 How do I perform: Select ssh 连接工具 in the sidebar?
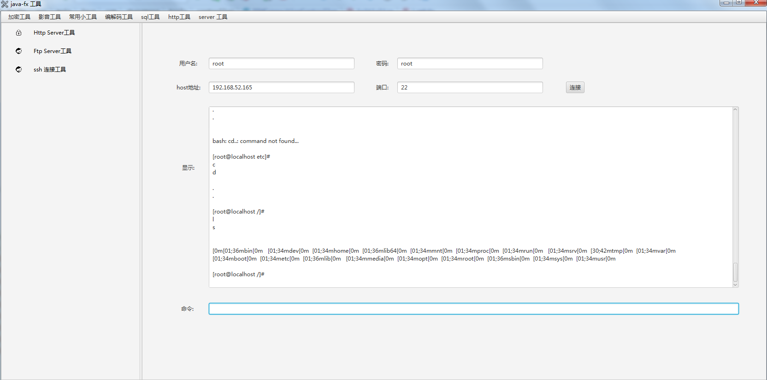tap(49, 70)
